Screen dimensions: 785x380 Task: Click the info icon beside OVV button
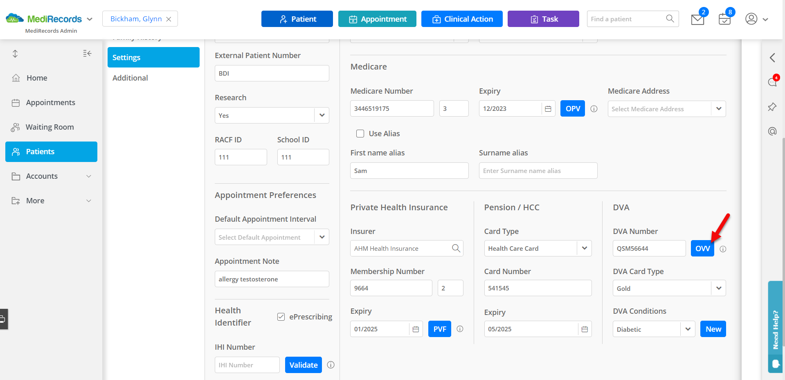pos(723,249)
